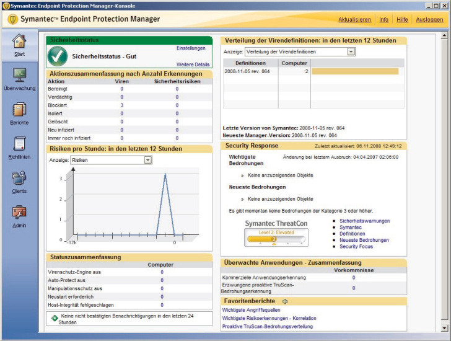
Task: Open the Info header link
Action: tap(383, 20)
